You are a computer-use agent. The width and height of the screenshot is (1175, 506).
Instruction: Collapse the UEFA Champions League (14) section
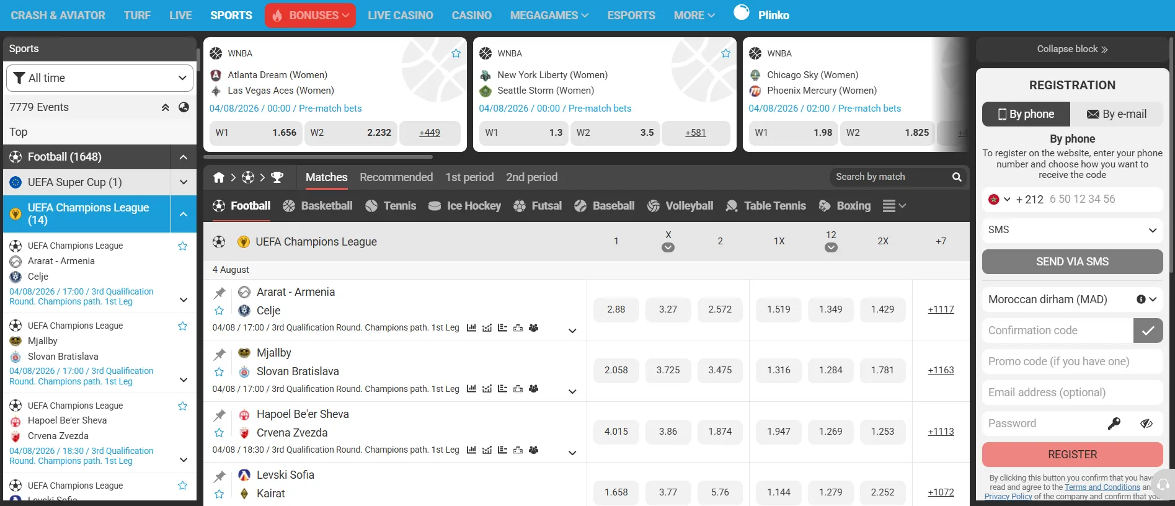click(184, 214)
